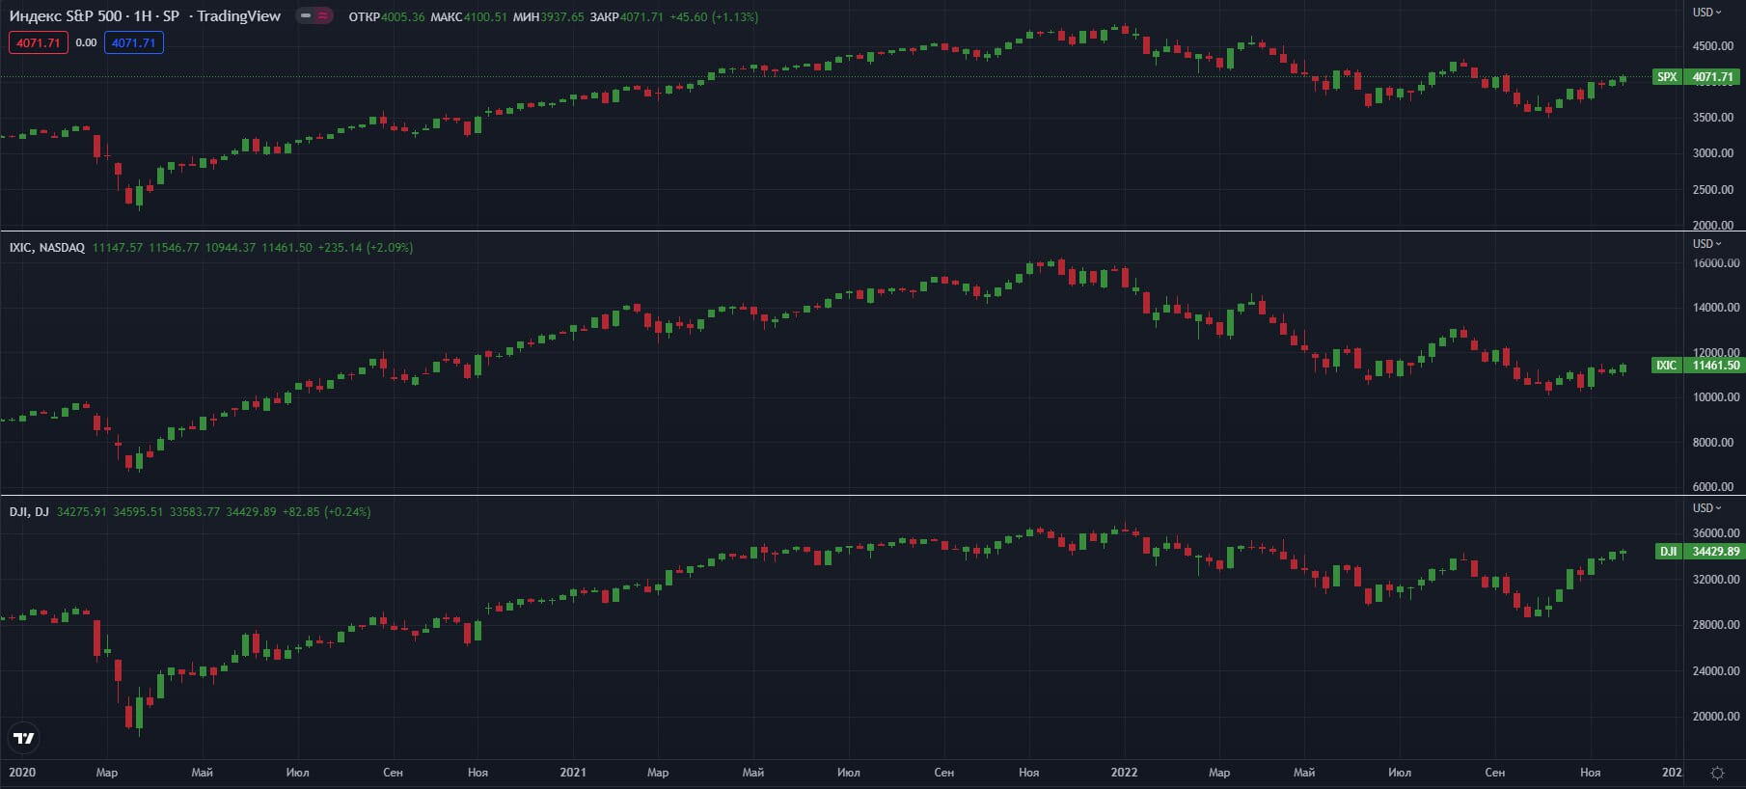1746x789 pixels.
Task: Click the 2021 year label on time axis
Action: coord(573,773)
